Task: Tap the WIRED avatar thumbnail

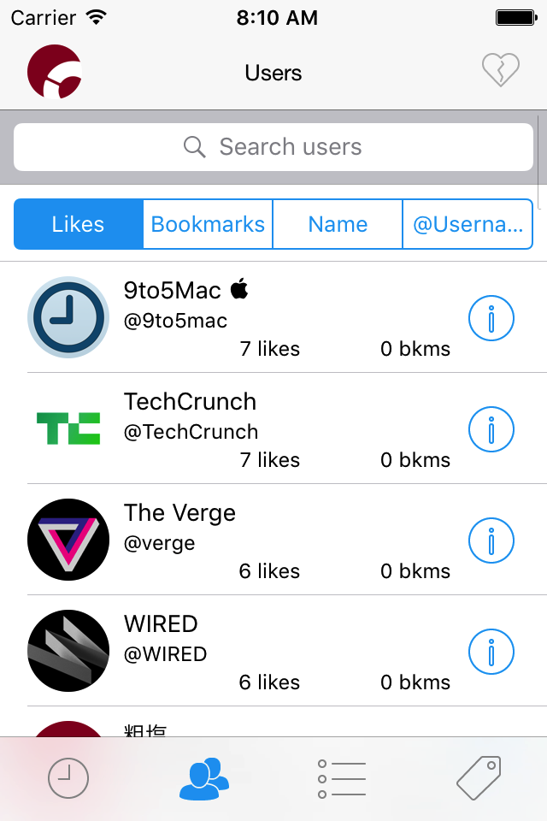Action: 68,652
